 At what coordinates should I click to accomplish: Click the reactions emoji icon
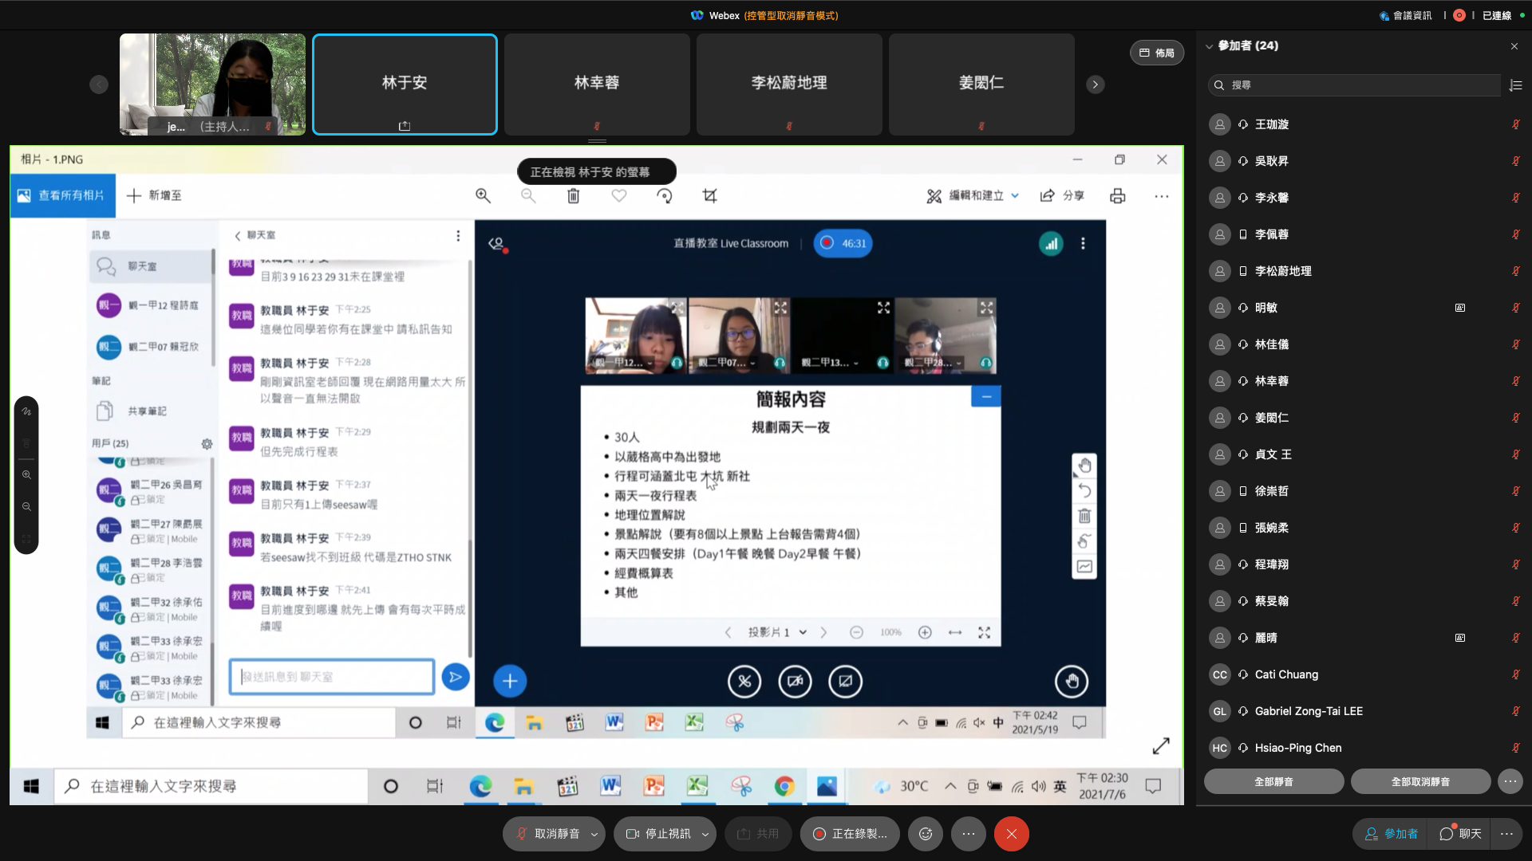(x=926, y=834)
